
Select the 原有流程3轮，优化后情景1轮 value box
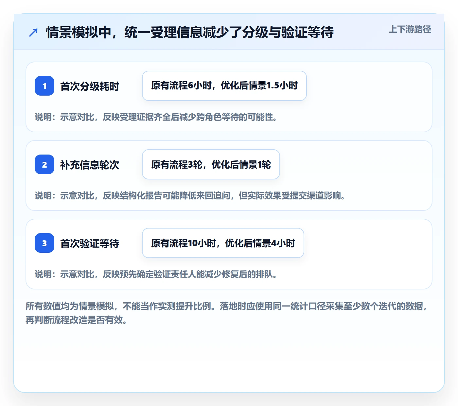pos(211,164)
